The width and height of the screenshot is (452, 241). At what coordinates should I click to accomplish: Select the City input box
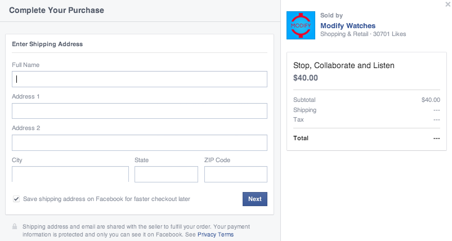(70, 174)
